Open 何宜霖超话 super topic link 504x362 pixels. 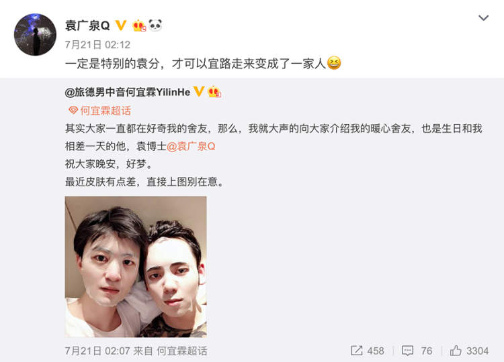(x=106, y=111)
